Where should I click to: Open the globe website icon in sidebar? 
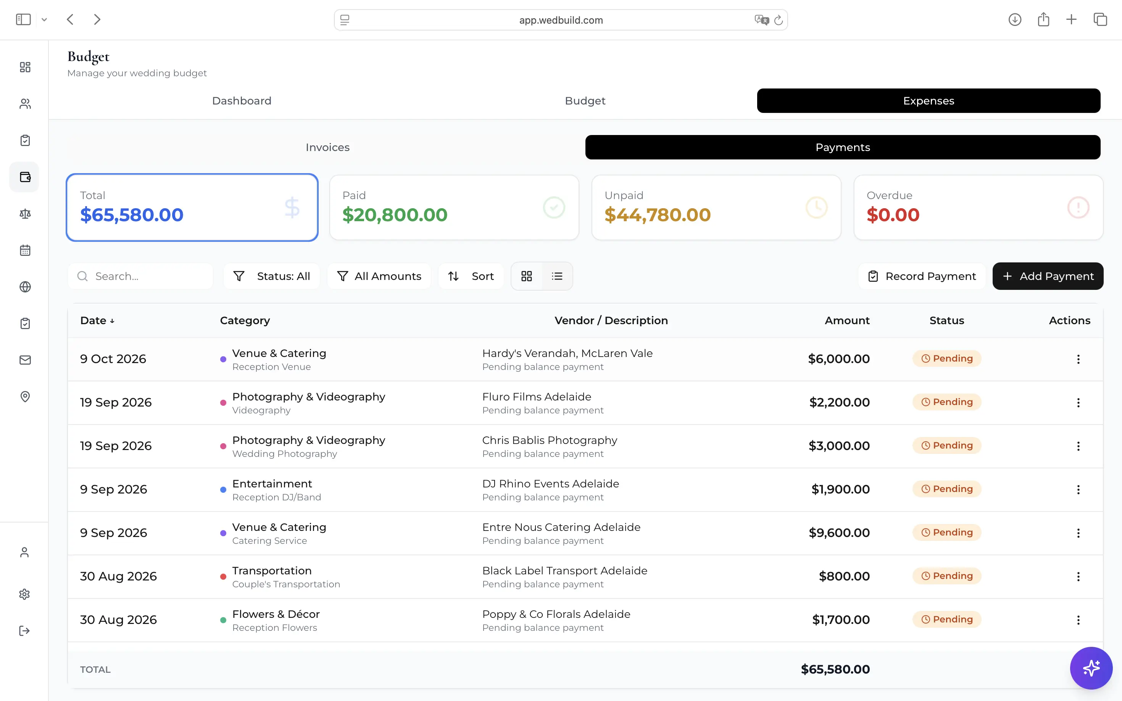click(25, 287)
